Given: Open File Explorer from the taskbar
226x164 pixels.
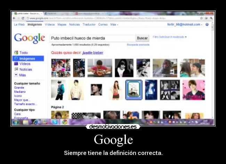Looking at the screenshot, I should click(25, 122).
